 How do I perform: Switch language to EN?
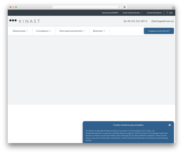171,13
